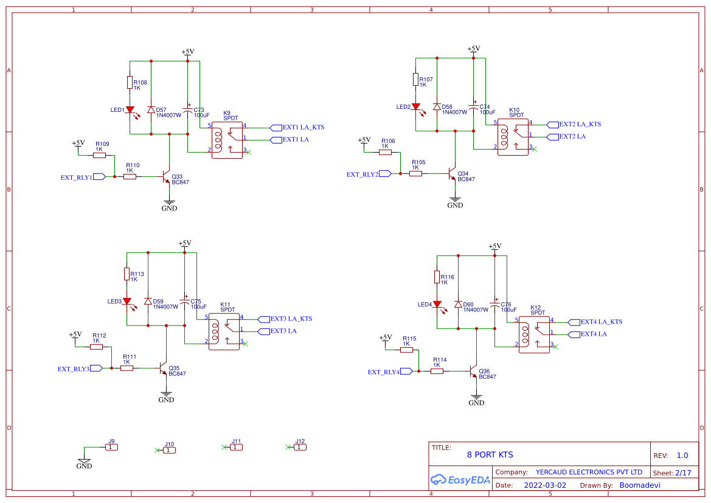Click the EXT3 LA_KTS net port
The height and width of the screenshot is (503, 711).
pyautogui.click(x=263, y=318)
